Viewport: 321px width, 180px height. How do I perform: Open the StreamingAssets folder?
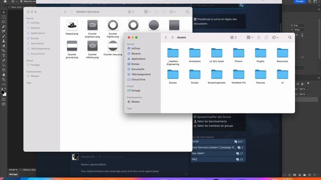(217, 76)
